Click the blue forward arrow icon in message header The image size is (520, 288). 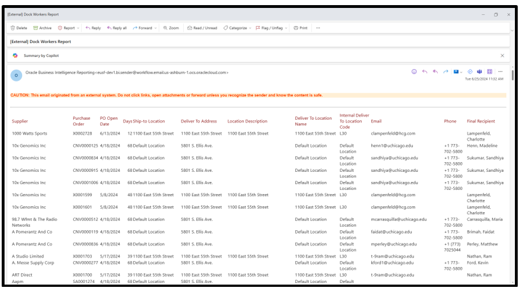[x=446, y=71]
